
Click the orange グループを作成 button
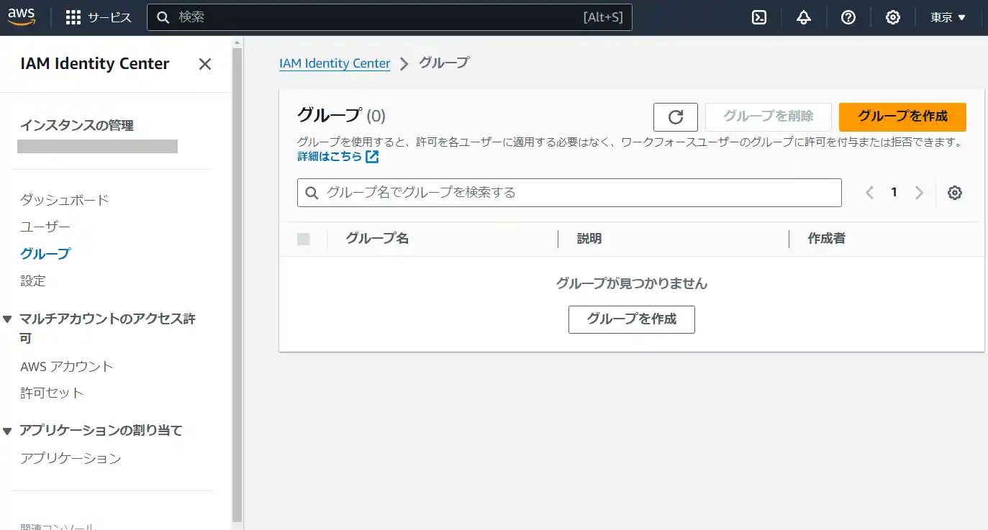(902, 116)
